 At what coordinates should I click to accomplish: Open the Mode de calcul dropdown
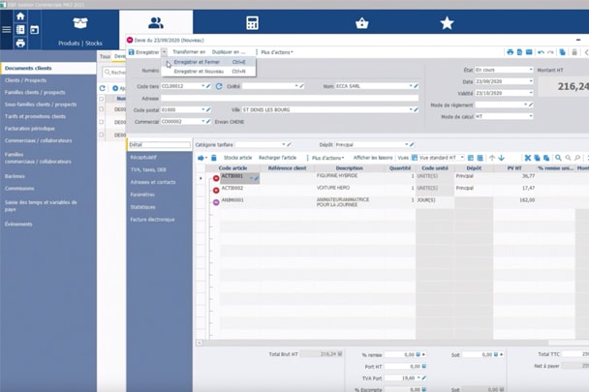[x=530, y=116]
